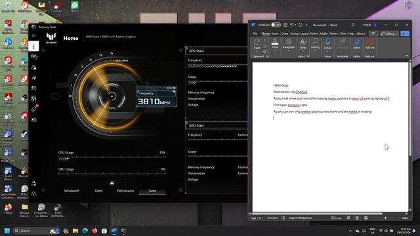Open Word Comments button icon
420x236 pixels.
coord(373,33)
